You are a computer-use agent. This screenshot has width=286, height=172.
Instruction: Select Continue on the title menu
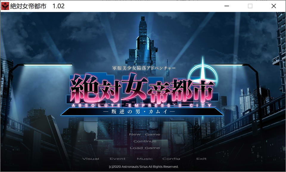tap(144, 141)
